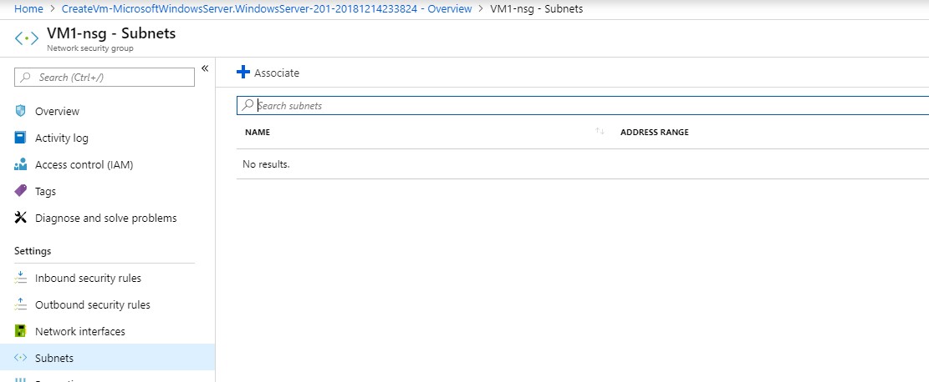Open Diagnose and solve problems
Screen dimensions: 929x382
pos(107,219)
